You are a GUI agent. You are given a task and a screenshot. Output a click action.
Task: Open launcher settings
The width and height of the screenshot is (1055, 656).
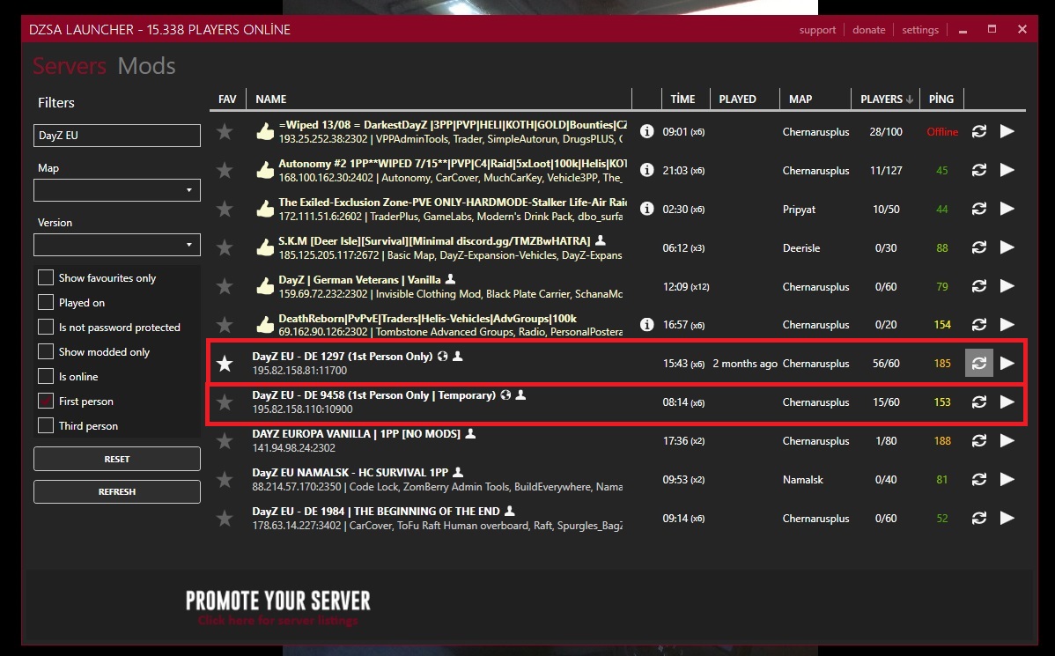919,30
